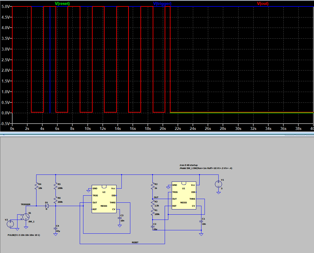Image resolution: width=314 pixels, height=253 pixels.
Task: Click the V(trigger) trace label
Action: [x=162, y=4]
